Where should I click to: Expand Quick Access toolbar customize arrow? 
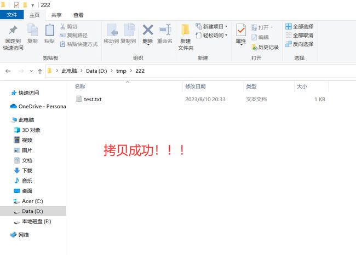point(33,5)
